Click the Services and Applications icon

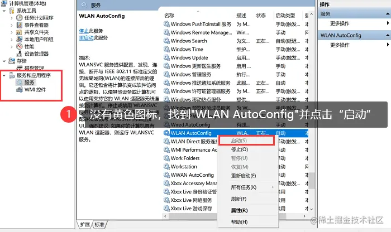tap(12, 75)
